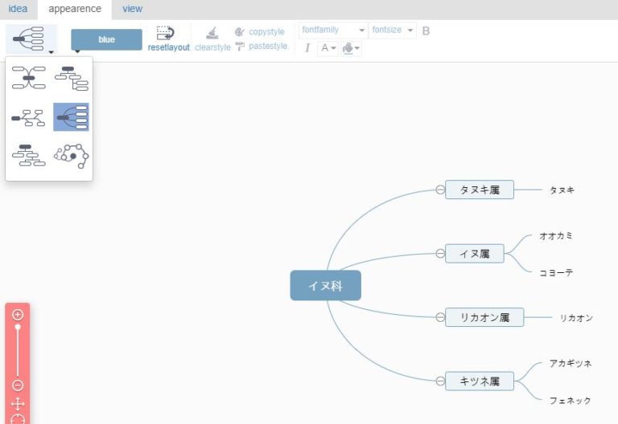Screen dimensions: 618x424
Task: Collapse the タヌキ属 branch
Action: [440, 190]
